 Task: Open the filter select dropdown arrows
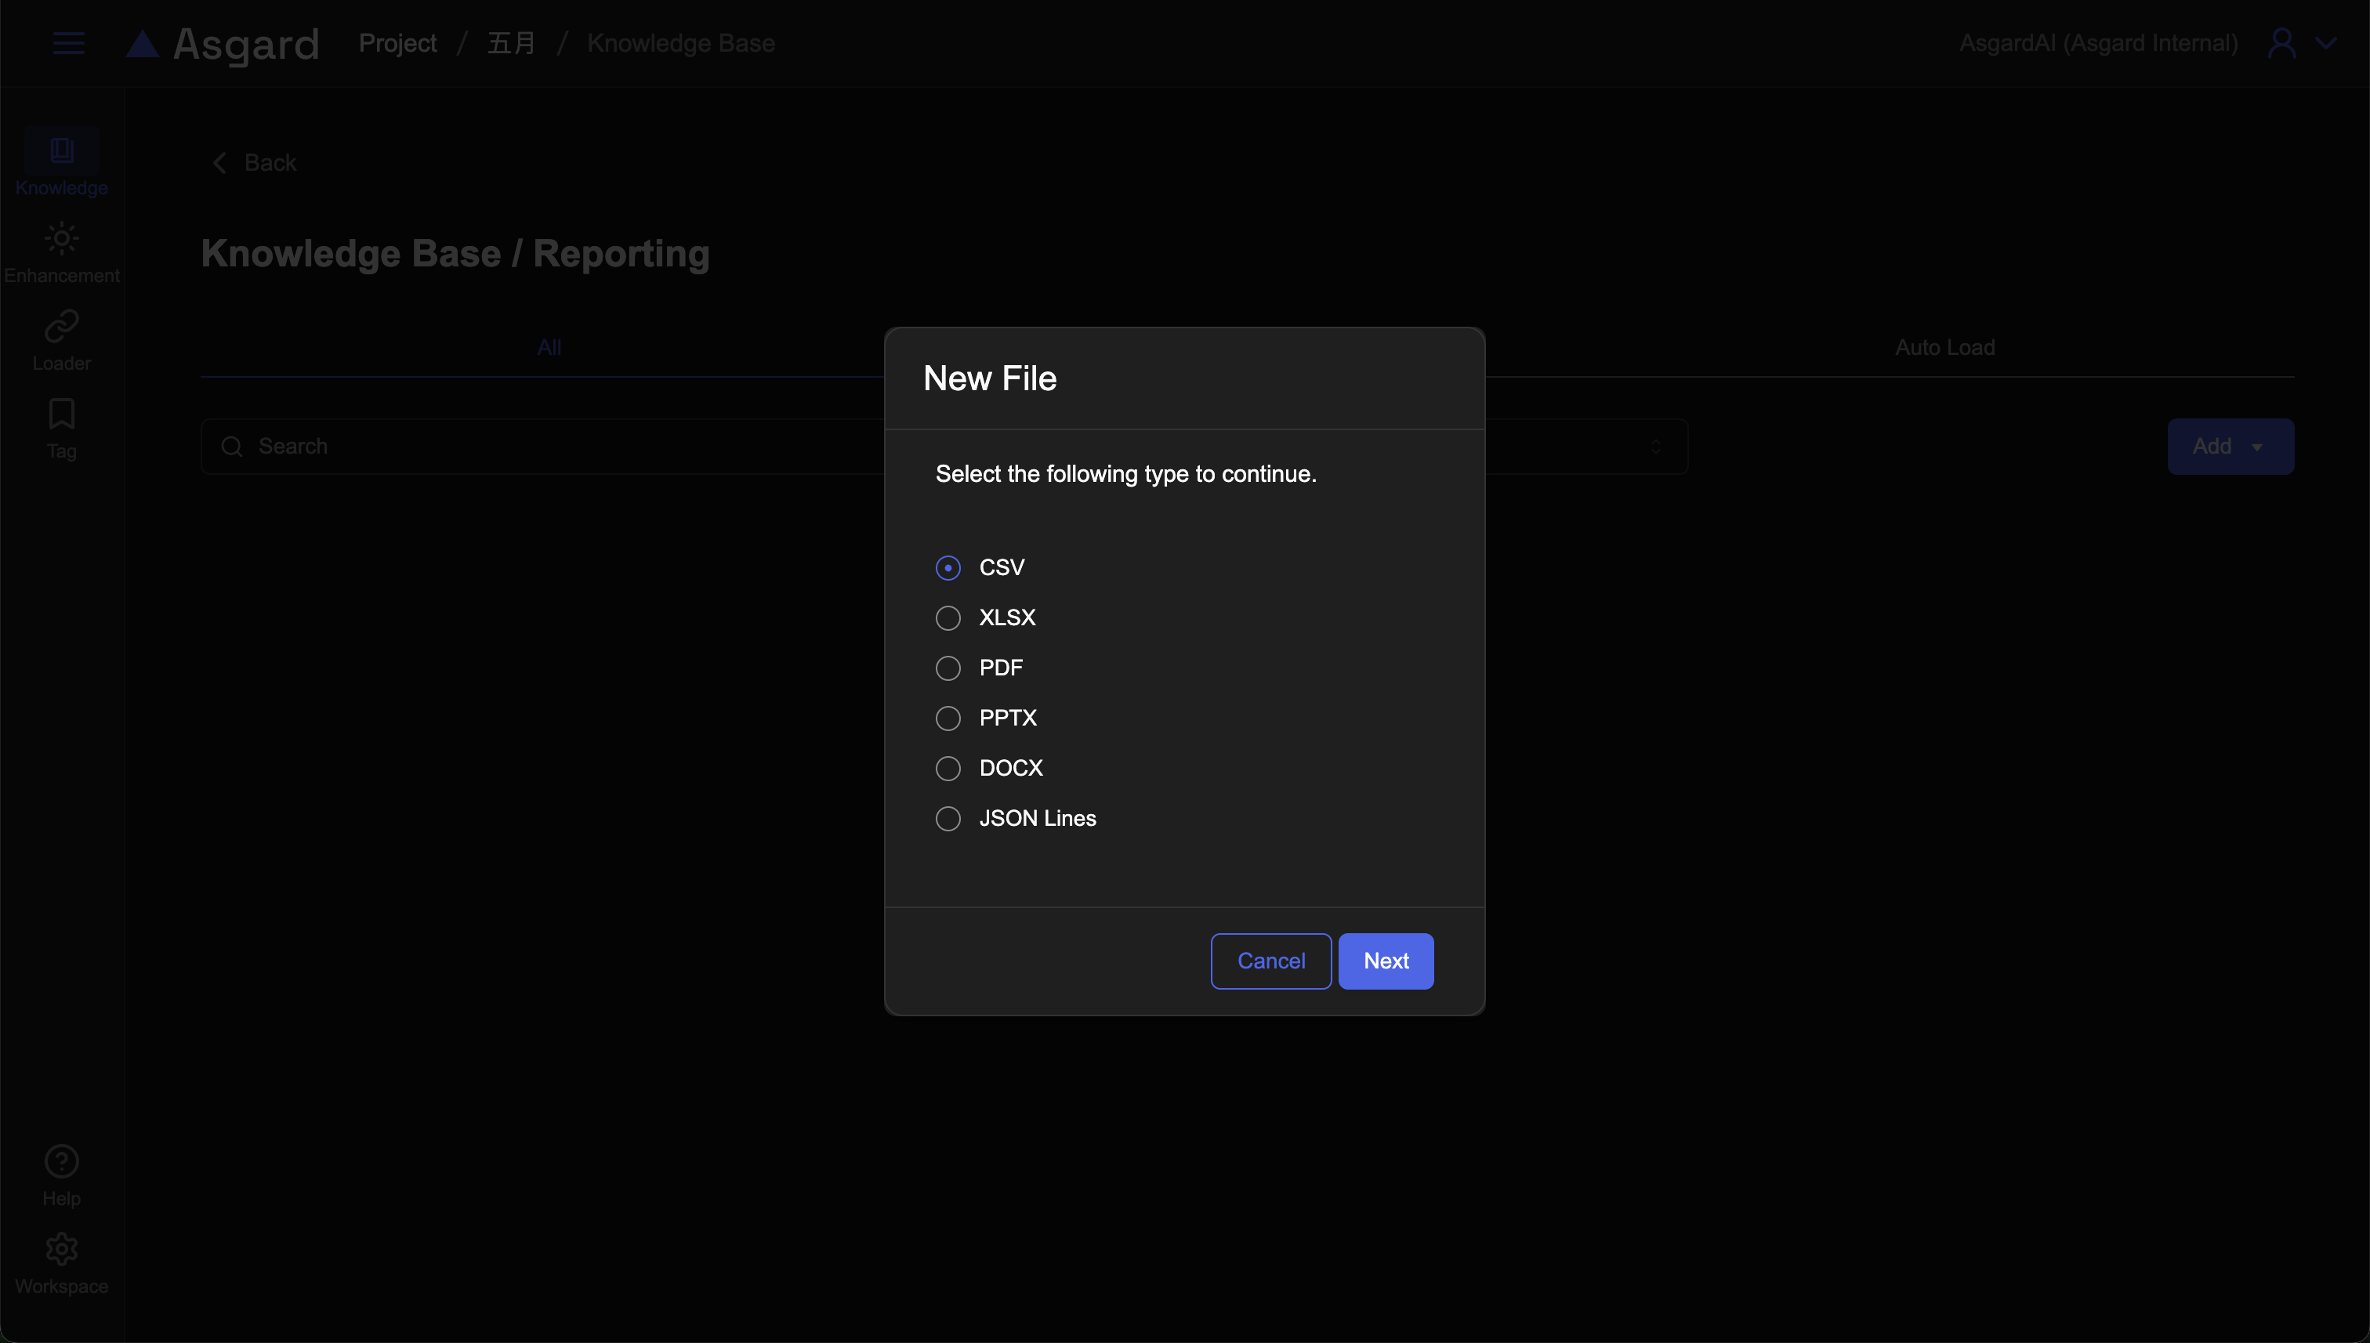tap(1655, 447)
